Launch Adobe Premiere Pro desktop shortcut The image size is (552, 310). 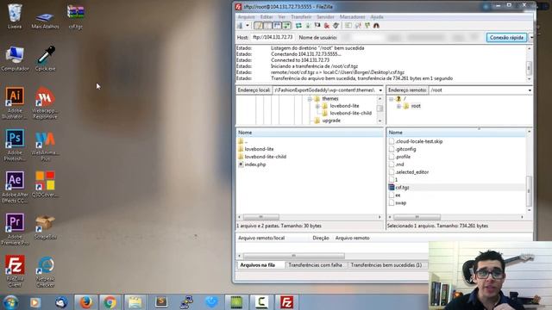[x=15, y=229]
